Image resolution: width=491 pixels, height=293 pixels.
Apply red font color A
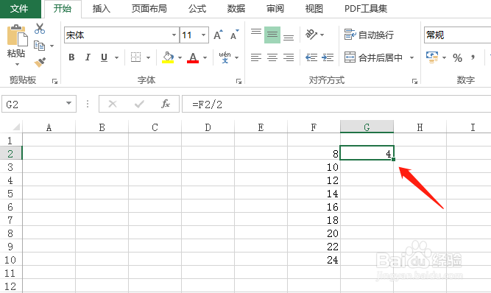193,57
